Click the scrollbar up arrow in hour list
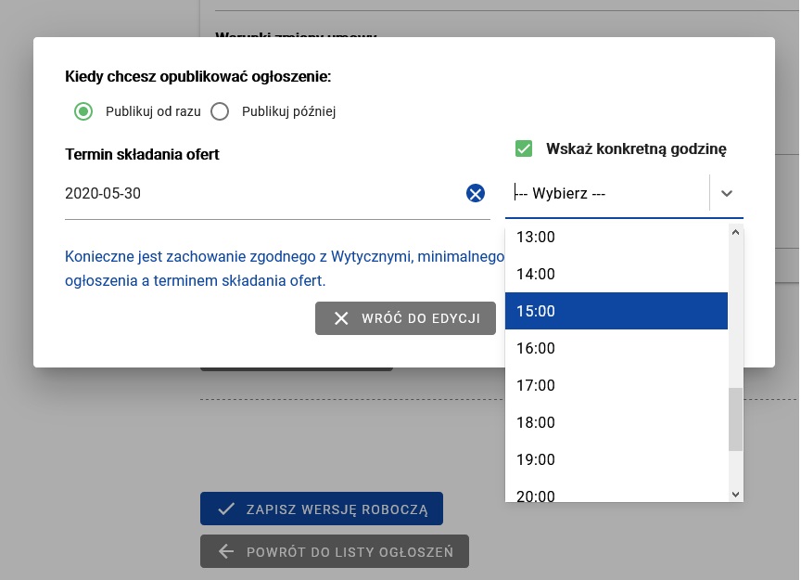Image resolution: width=801 pixels, height=580 pixels. (736, 233)
